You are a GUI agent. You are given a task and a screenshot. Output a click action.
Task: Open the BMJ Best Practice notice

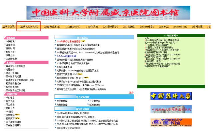pos(88,53)
